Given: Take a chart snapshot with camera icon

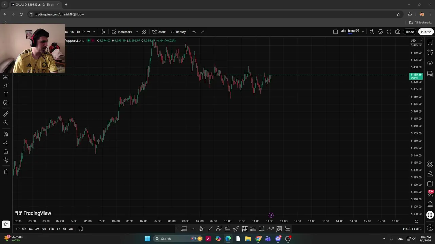Looking at the screenshot, I should point(398,32).
